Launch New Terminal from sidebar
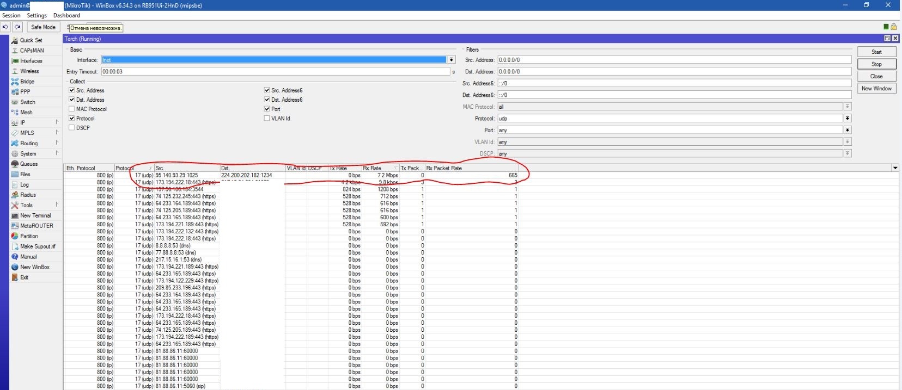Image resolution: width=902 pixels, height=390 pixels. point(15,215)
